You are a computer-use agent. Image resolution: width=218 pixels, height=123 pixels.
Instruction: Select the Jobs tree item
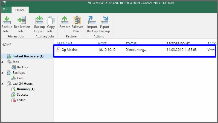[16, 62]
